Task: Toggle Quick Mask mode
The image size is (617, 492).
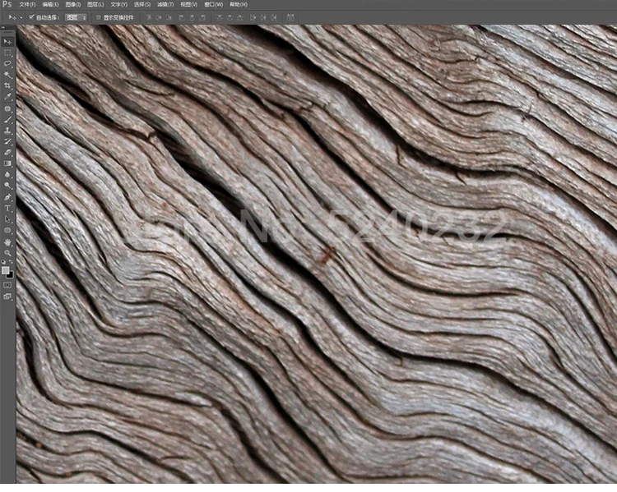Action: (x=7, y=285)
